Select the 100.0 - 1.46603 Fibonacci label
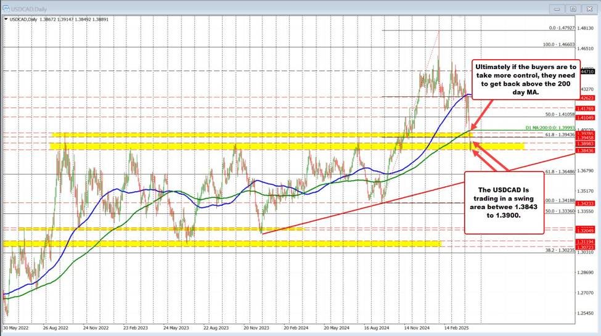 pyautogui.click(x=558, y=44)
